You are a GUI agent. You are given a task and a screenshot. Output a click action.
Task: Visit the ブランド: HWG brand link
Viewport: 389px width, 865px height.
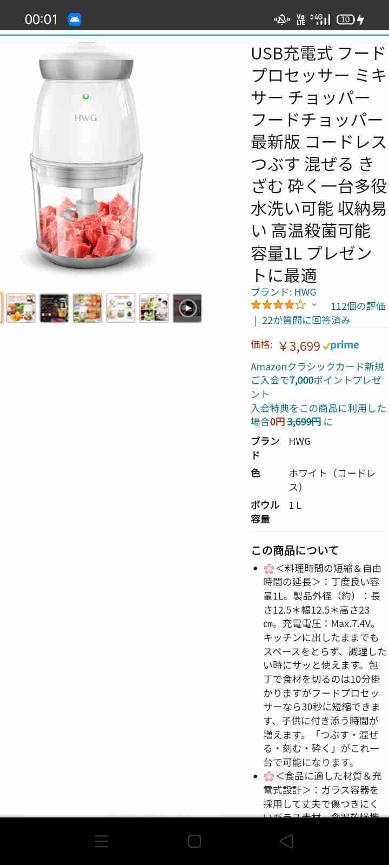284,292
